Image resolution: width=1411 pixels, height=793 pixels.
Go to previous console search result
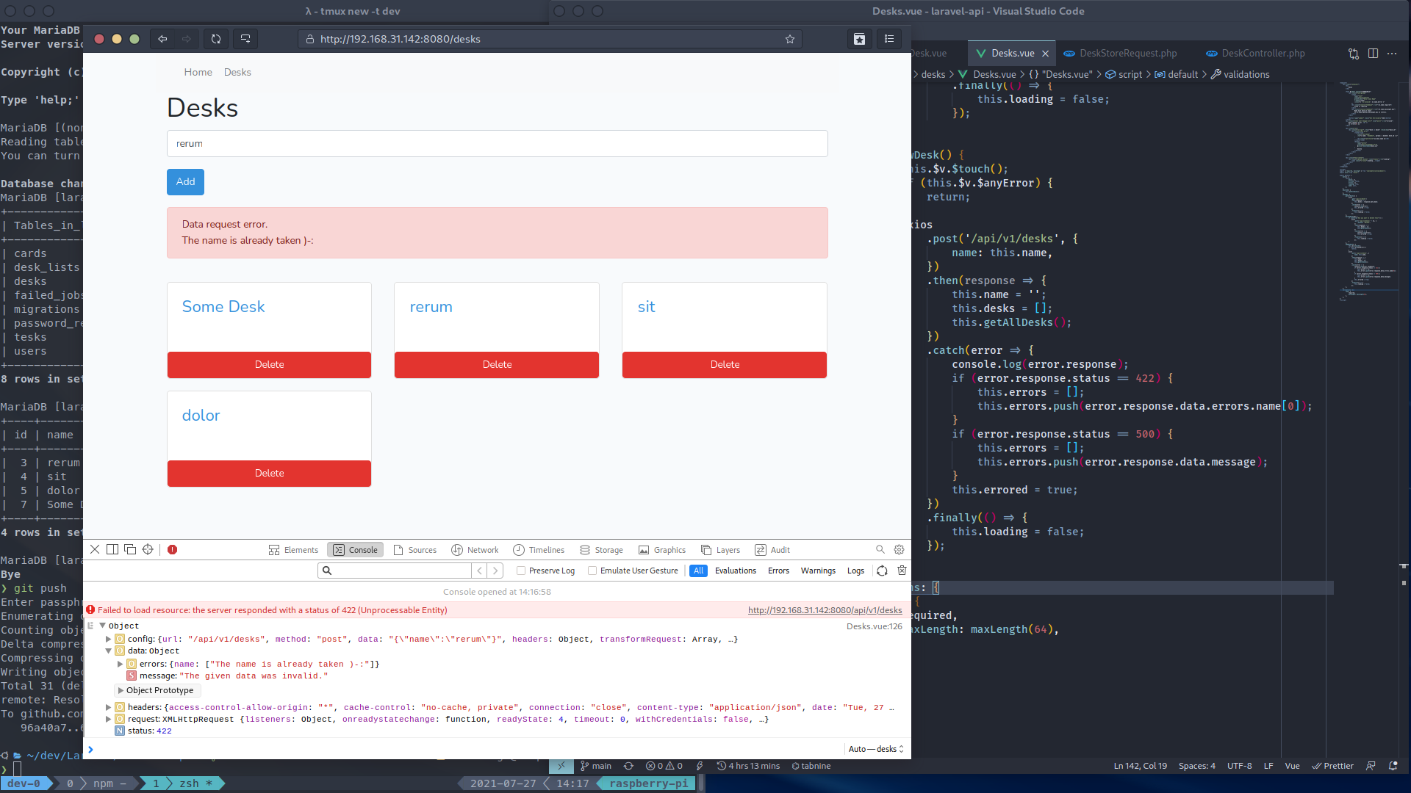479,571
